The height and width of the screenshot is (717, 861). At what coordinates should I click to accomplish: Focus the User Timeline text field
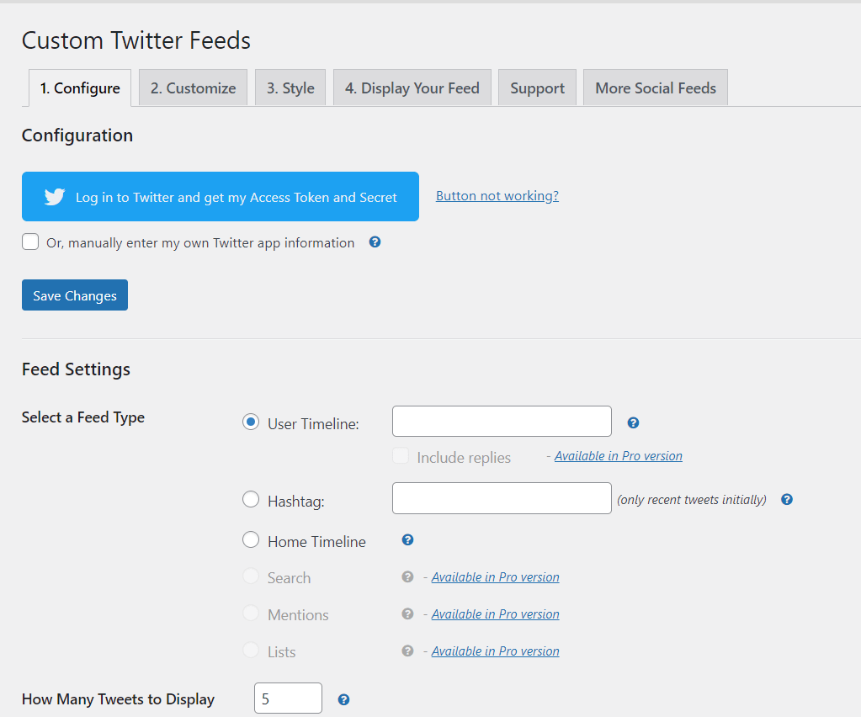click(502, 421)
